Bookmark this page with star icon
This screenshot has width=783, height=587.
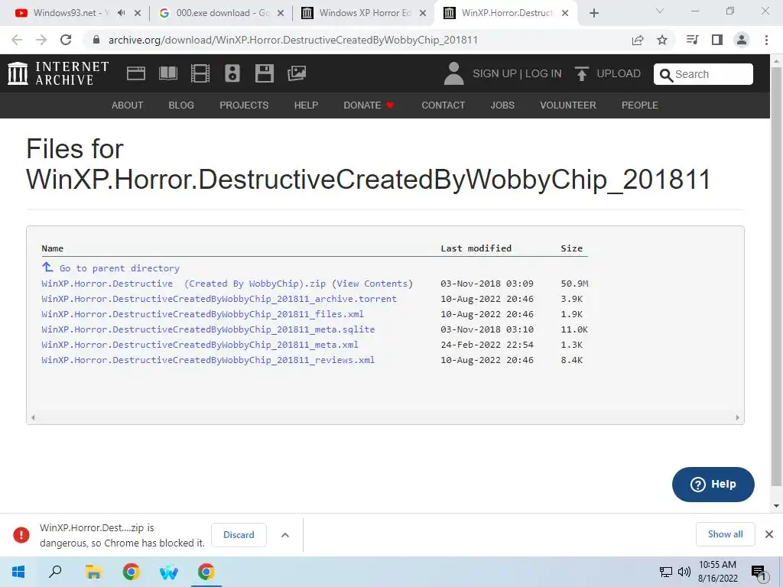[662, 40]
